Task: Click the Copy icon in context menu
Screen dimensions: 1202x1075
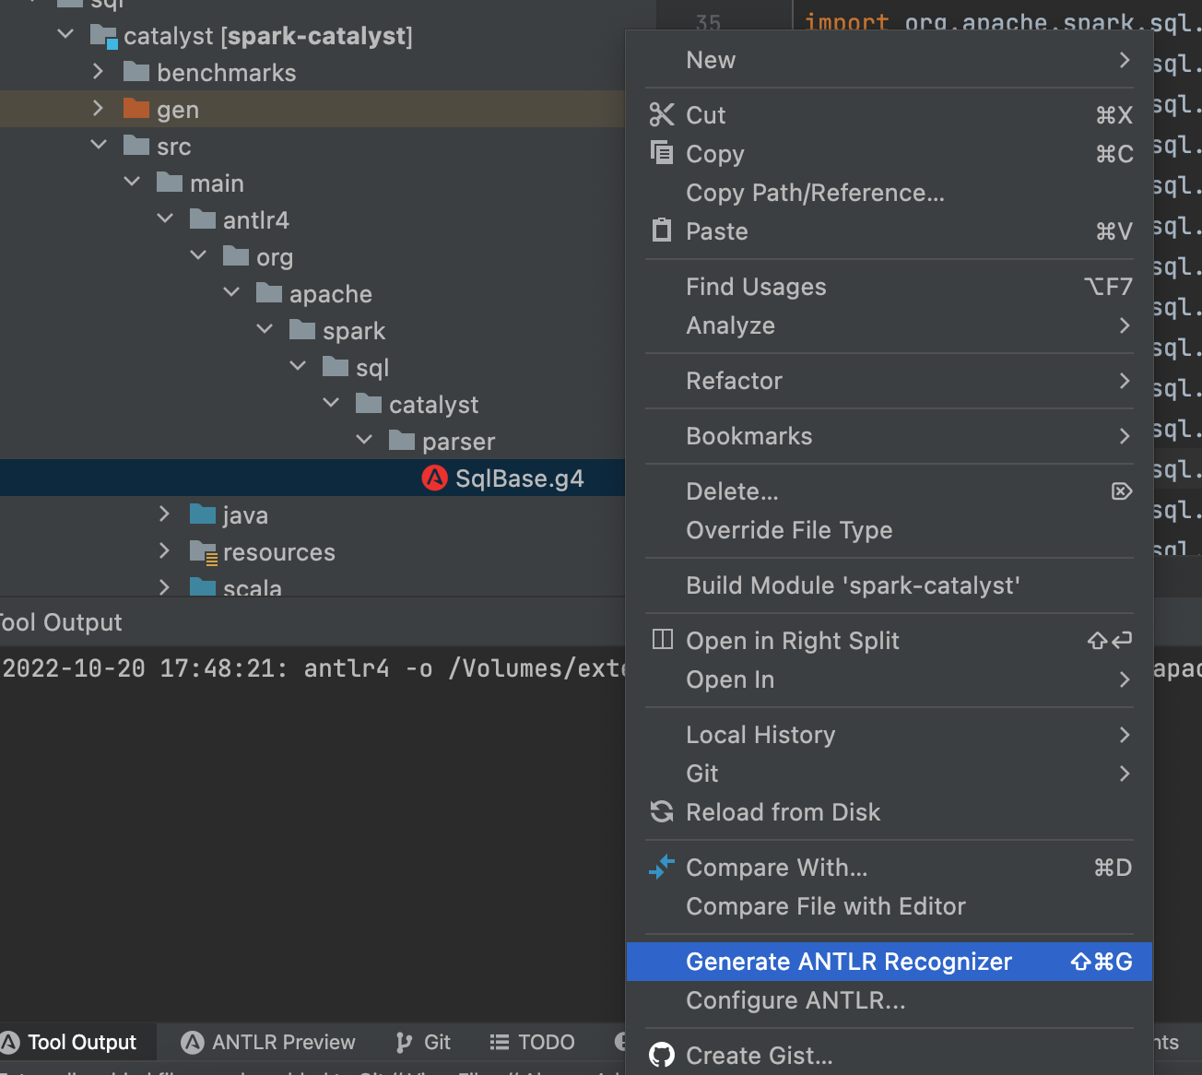Action: pos(662,153)
